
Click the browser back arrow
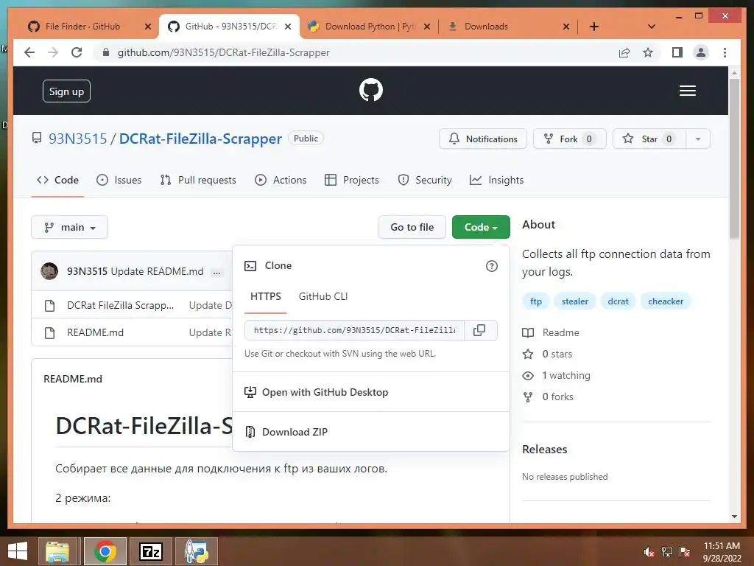tap(29, 52)
